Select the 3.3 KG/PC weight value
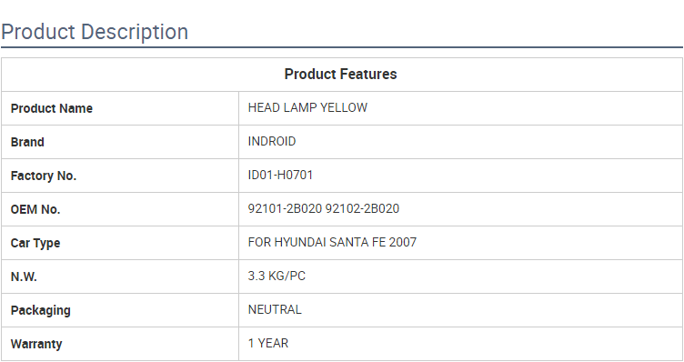 (277, 277)
